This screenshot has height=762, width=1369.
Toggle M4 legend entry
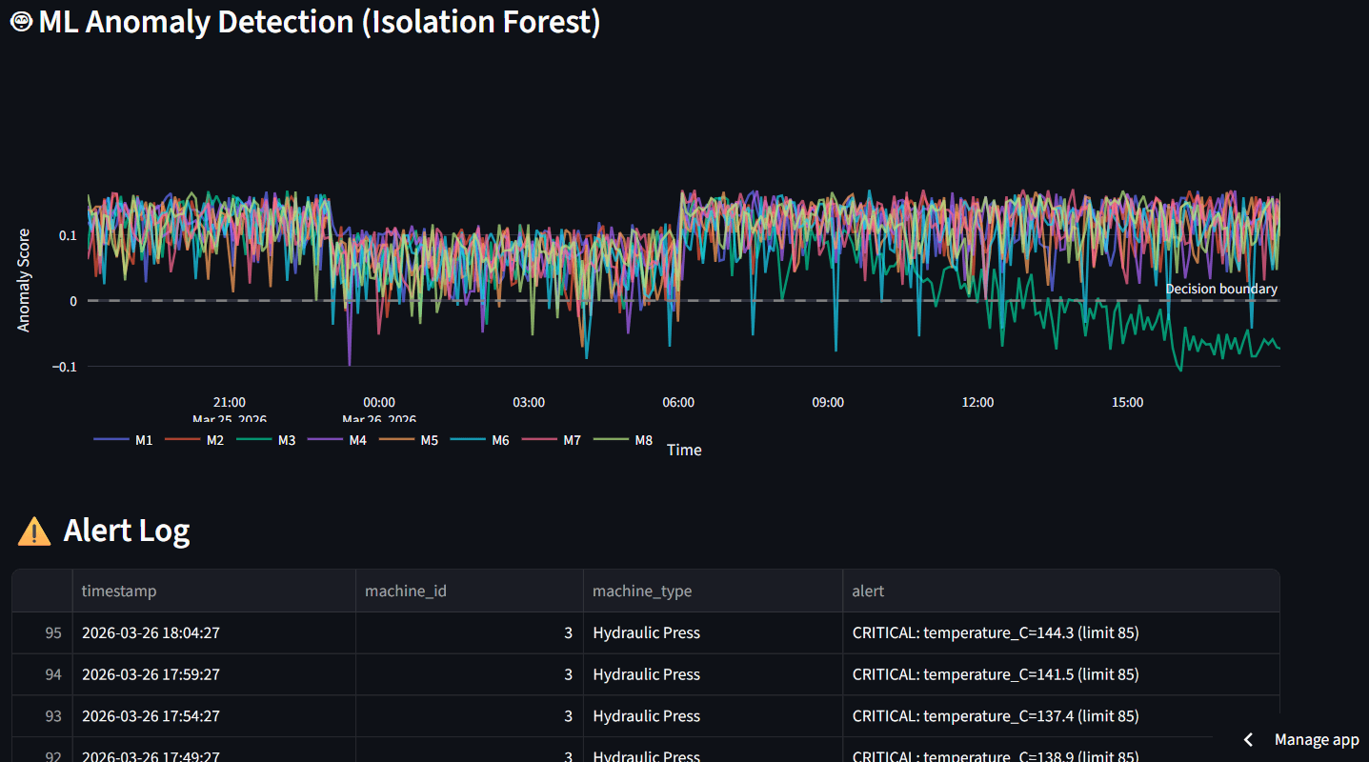pyautogui.click(x=338, y=440)
